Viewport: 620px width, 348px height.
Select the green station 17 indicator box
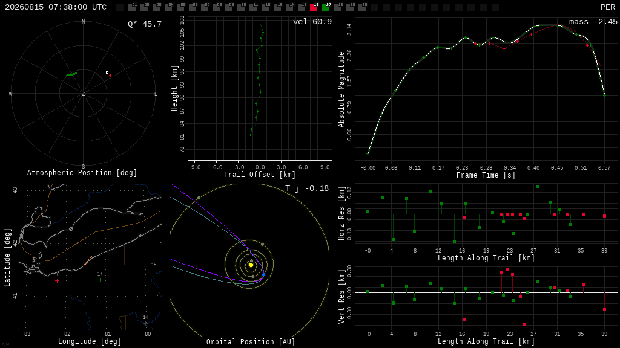[326, 7]
